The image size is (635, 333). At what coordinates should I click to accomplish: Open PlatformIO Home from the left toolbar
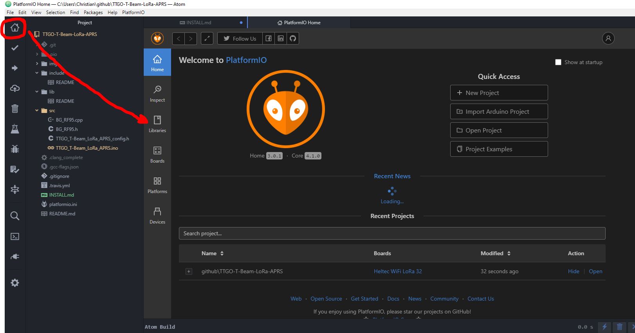pos(15,28)
